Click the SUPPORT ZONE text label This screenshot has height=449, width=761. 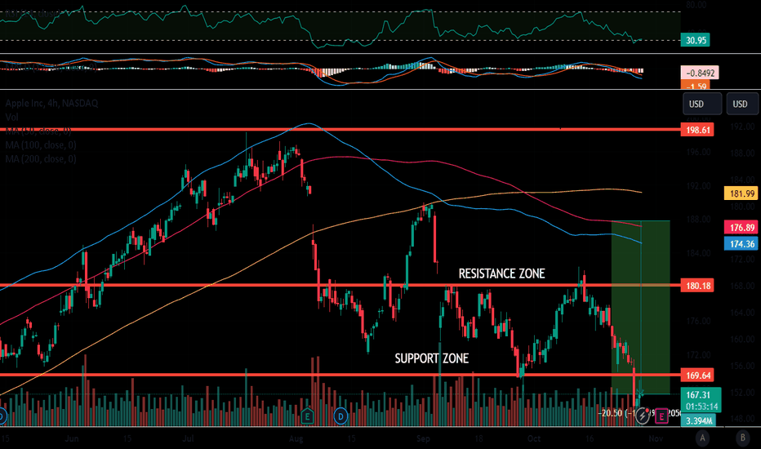click(431, 358)
